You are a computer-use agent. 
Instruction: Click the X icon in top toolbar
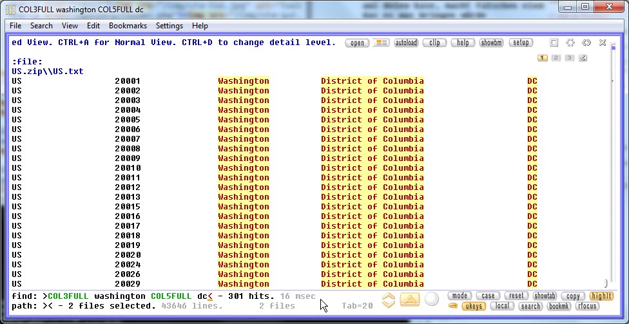[603, 43]
